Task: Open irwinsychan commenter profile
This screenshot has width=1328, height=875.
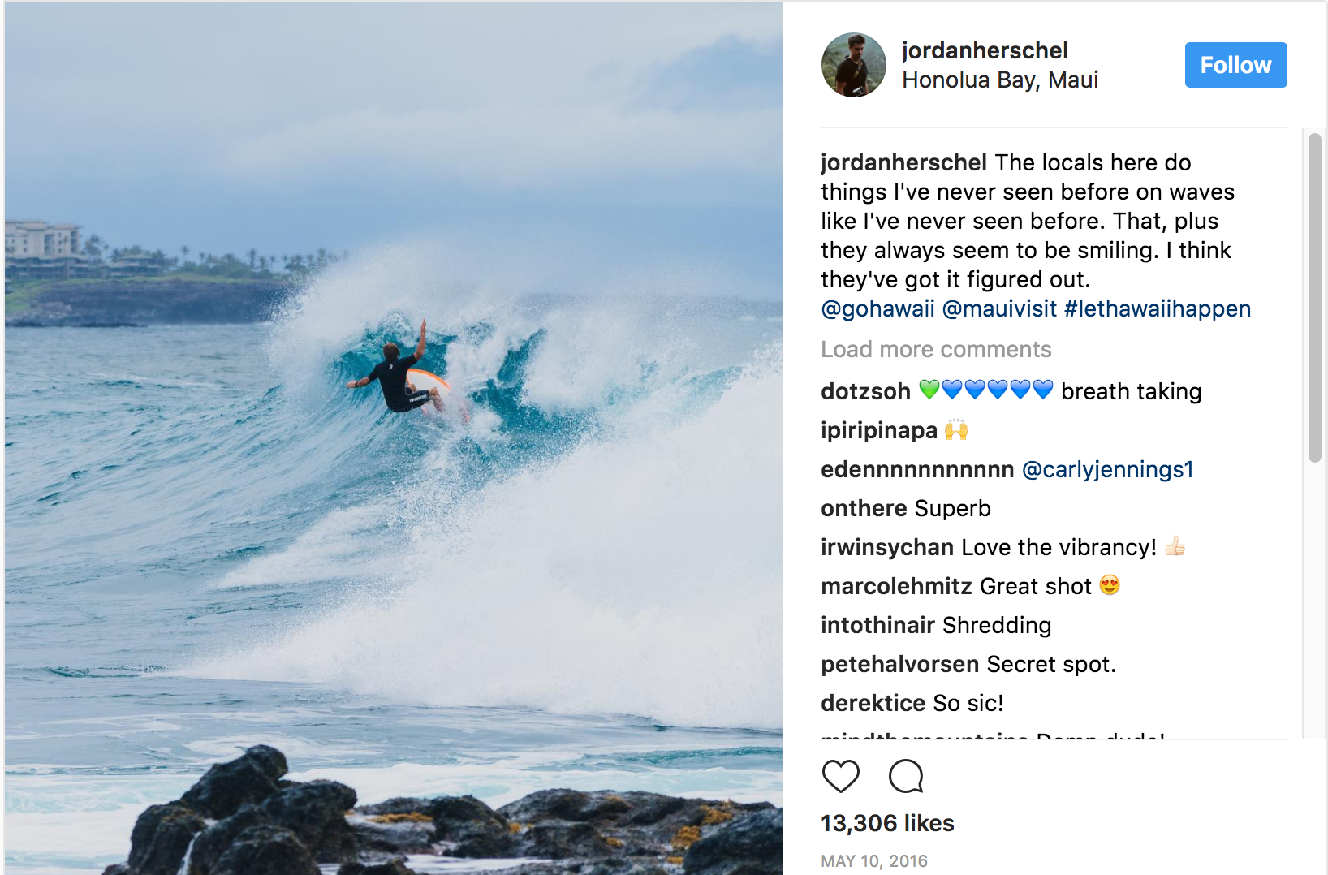Action: pos(887,547)
